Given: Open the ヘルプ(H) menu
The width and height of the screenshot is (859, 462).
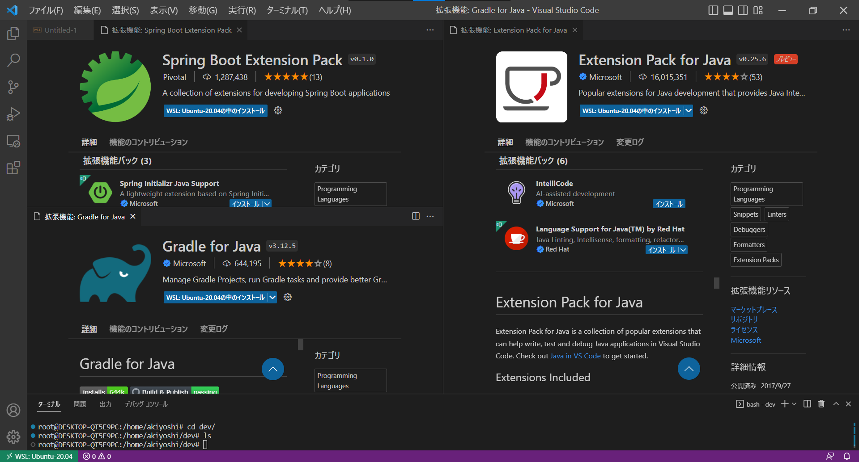Looking at the screenshot, I should click(335, 10).
